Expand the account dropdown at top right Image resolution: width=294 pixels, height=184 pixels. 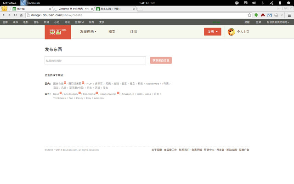[x=278, y=22]
